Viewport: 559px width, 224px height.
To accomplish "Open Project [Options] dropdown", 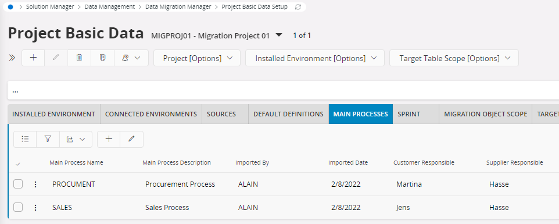I will coord(197,58).
